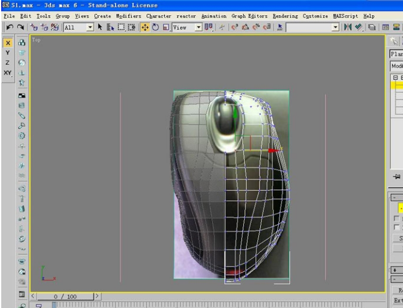Click the object name field in command panel
Screen dimensions: 403x308
[x=396, y=54]
